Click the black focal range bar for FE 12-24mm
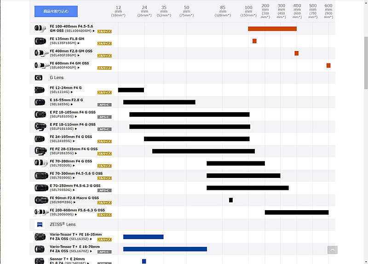 [131, 90]
